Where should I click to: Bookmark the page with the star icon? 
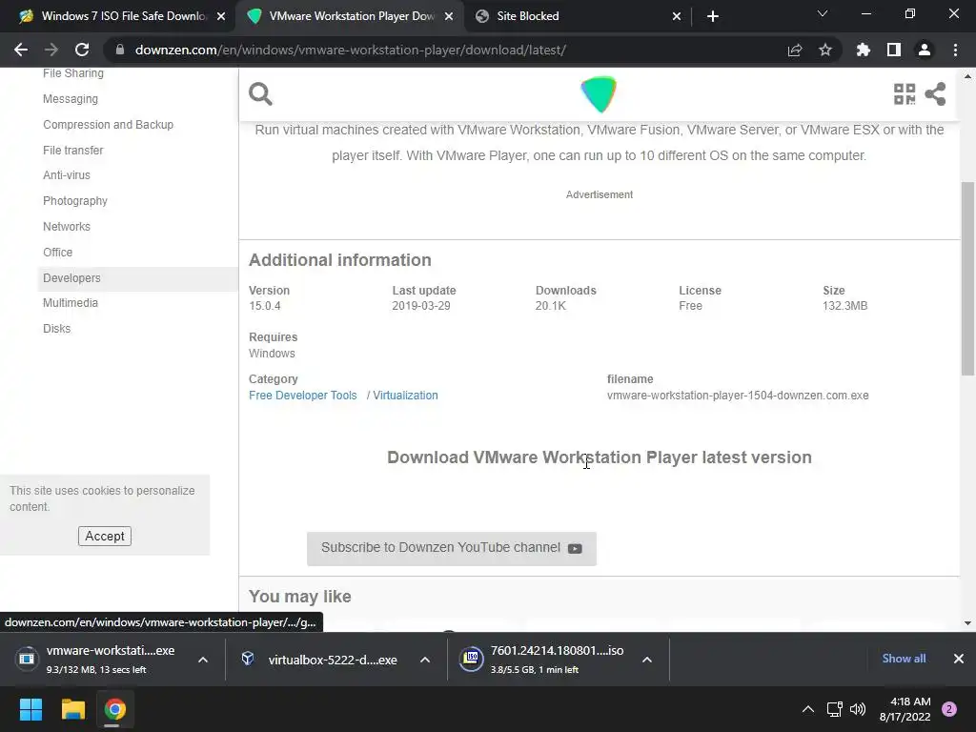coord(825,50)
